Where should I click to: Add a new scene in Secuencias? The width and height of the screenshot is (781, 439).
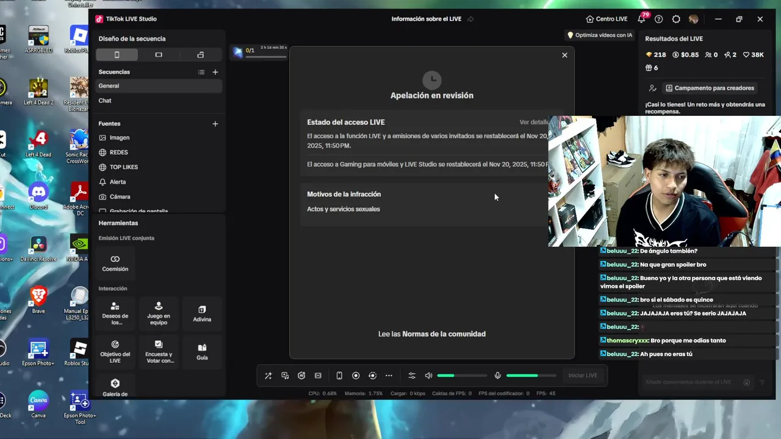[x=215, y=72]
